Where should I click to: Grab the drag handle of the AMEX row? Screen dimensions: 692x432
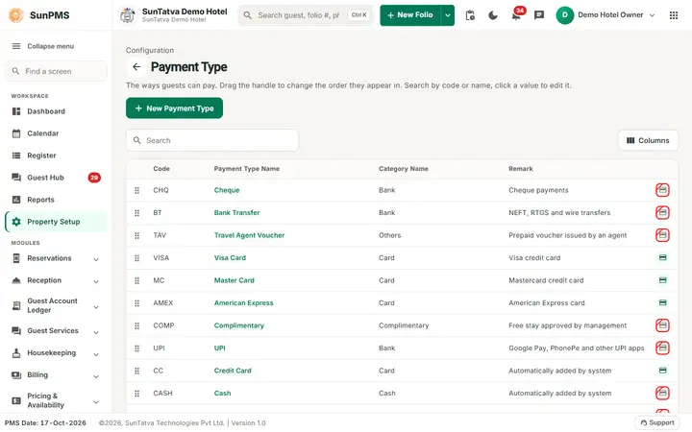click(x=136, y=303)
